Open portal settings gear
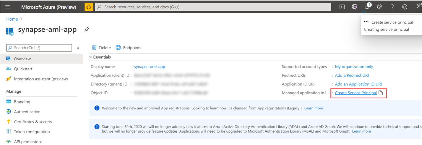The image size is (422, 145). tap(380, 7)
